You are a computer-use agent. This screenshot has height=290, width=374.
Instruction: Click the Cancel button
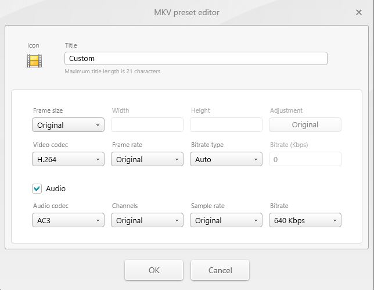point(220,270)
